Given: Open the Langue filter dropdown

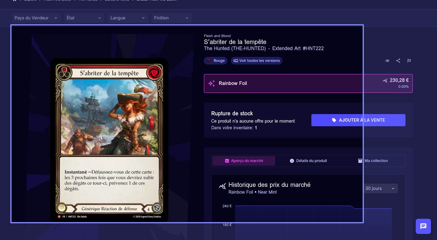Looking at the screenshot, I should pos(128,18).
